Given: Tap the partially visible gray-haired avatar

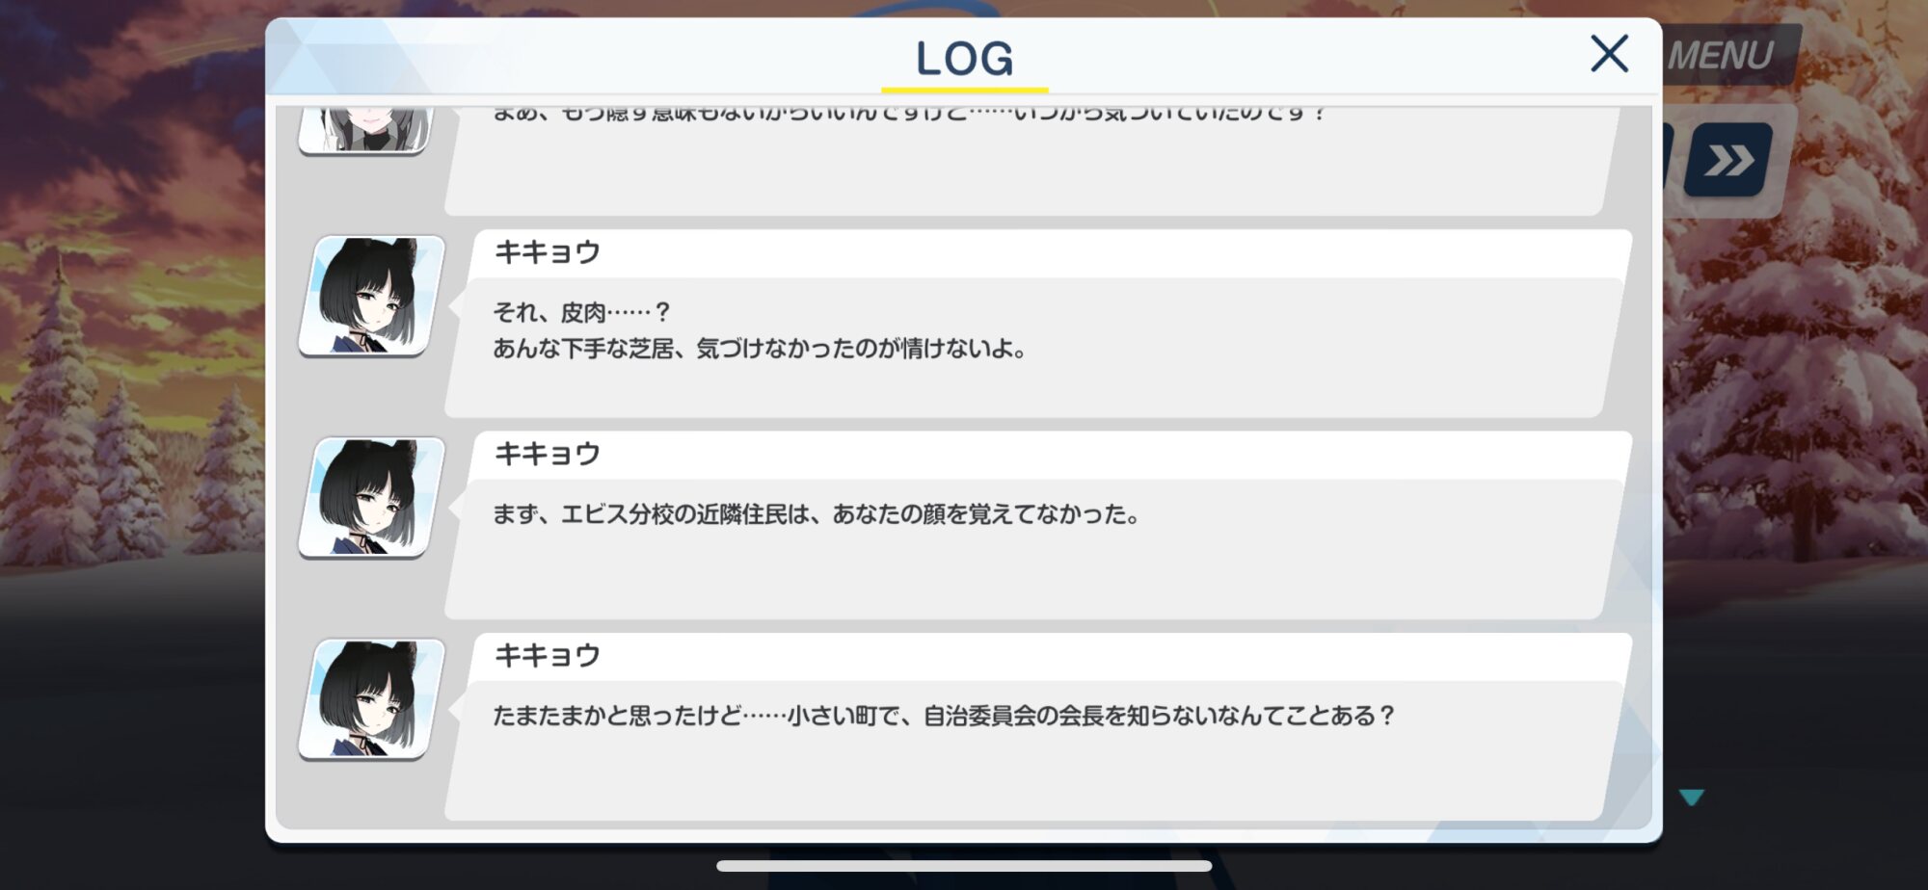Looking at the screenshot, I should [366, 130].
